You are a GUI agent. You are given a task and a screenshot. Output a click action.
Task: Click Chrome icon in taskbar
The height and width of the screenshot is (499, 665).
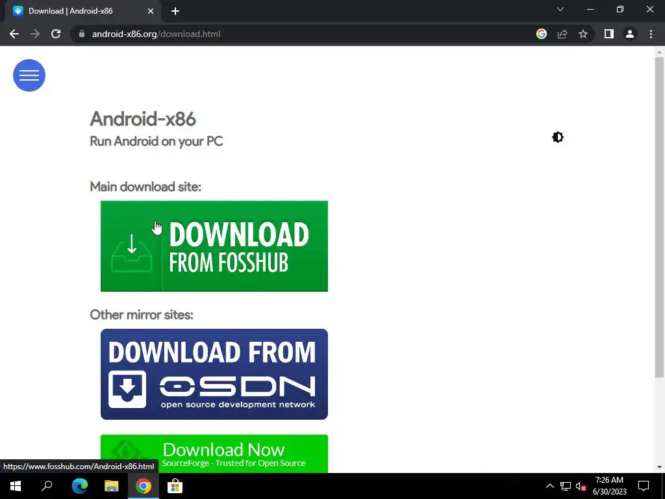(x=144, y=486)
